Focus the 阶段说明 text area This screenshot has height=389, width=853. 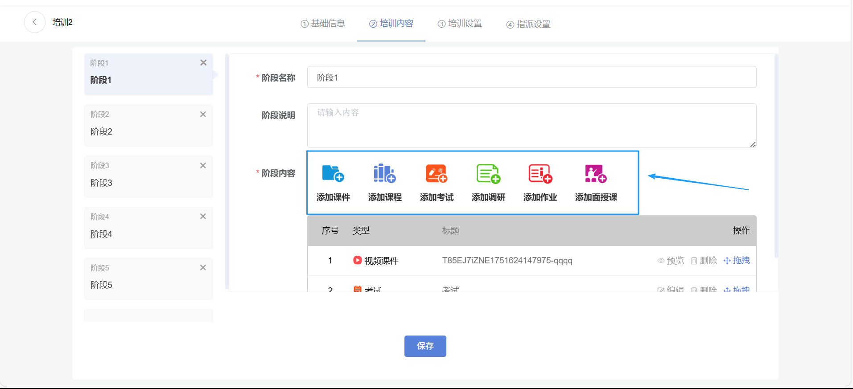(x=532, y=126)
